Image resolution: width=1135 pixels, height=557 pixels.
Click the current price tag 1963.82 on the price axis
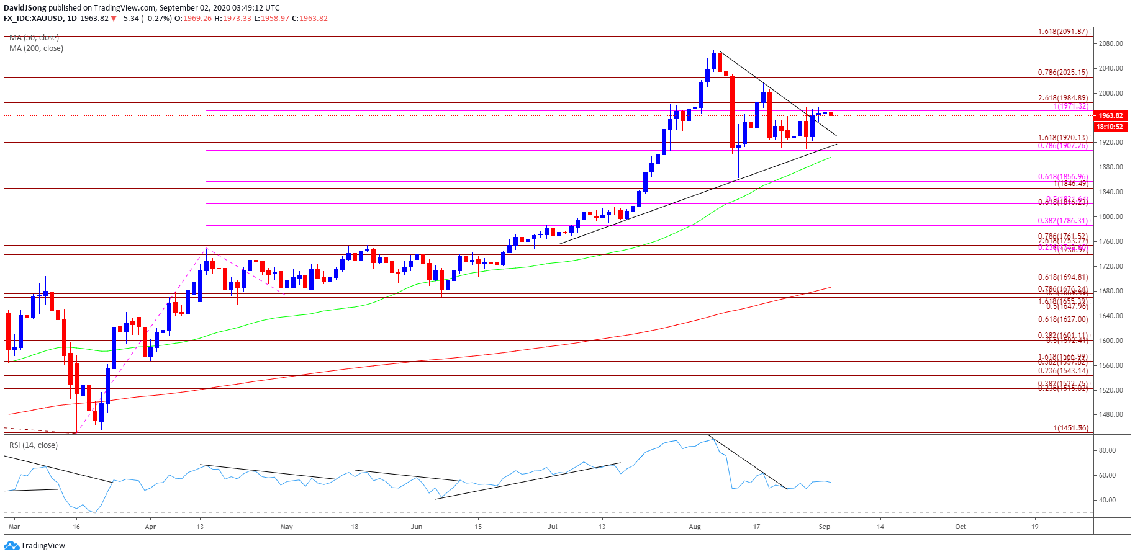coord(1111,115)
